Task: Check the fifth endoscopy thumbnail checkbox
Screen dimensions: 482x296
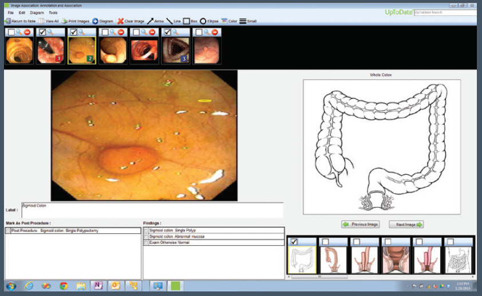Action: coord(136,32)
